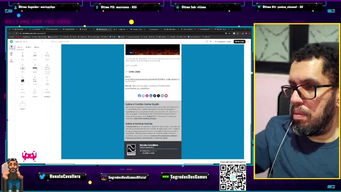Add a Social icons block

click(35, 81)
